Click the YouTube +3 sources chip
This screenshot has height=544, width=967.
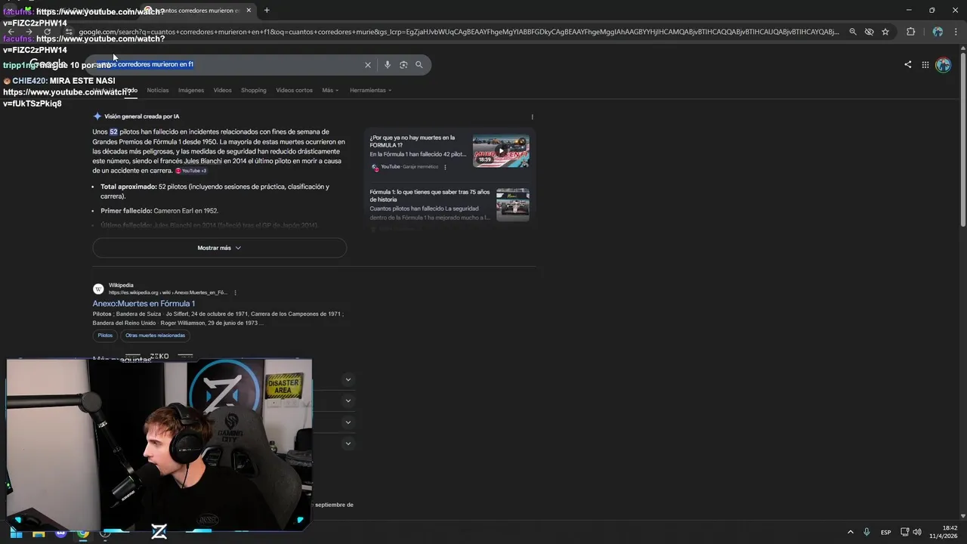click(x=191, y=171)
